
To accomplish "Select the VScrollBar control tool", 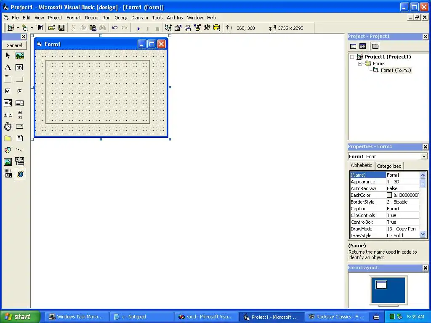I will point(19,115).
